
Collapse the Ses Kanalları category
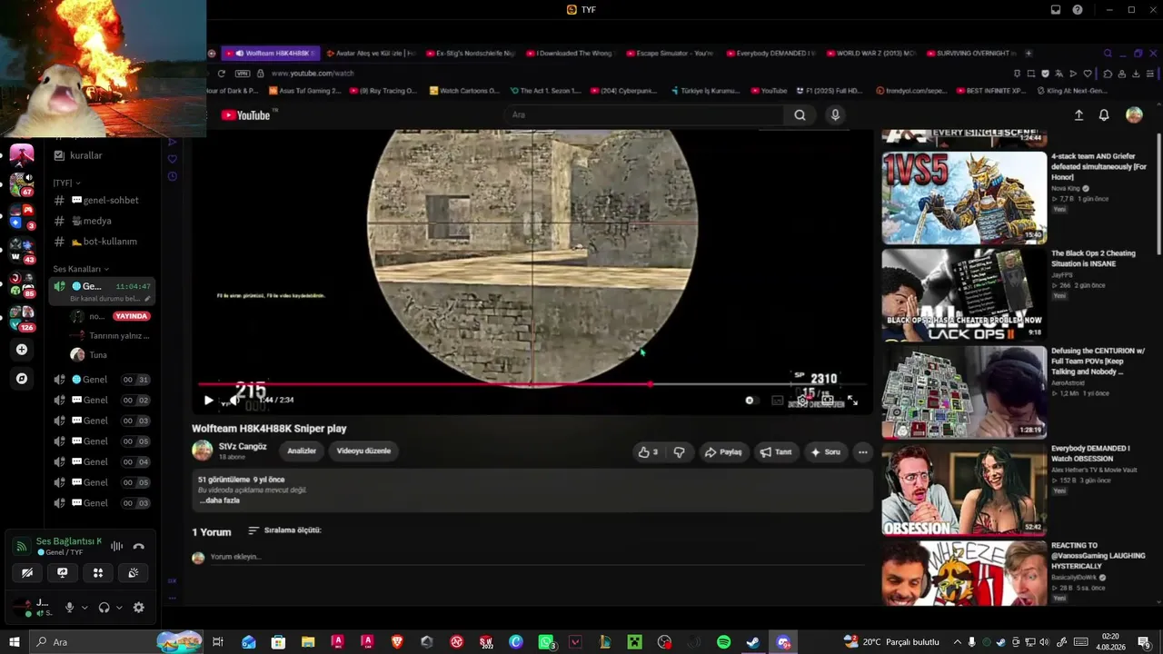tap(81, 269)
